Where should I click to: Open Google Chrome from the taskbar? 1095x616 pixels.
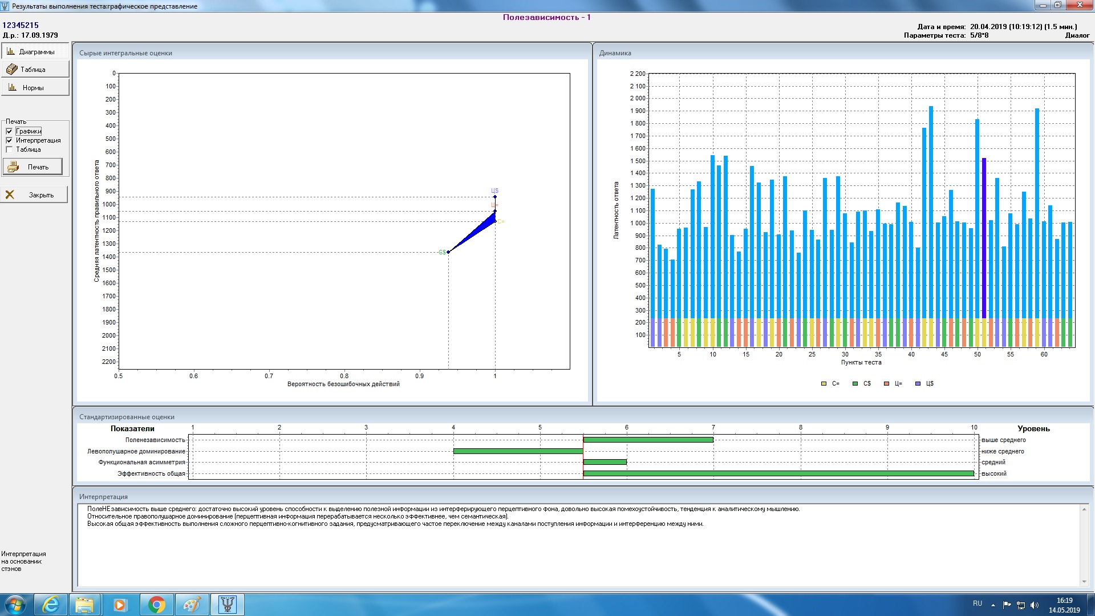[156, 605]
